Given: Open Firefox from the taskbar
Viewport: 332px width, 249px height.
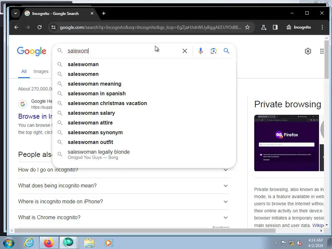Looking at the screenshot, I should tap(49, 243).
